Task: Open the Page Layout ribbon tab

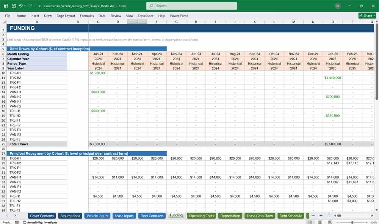Action: click(x=66, y=16)
